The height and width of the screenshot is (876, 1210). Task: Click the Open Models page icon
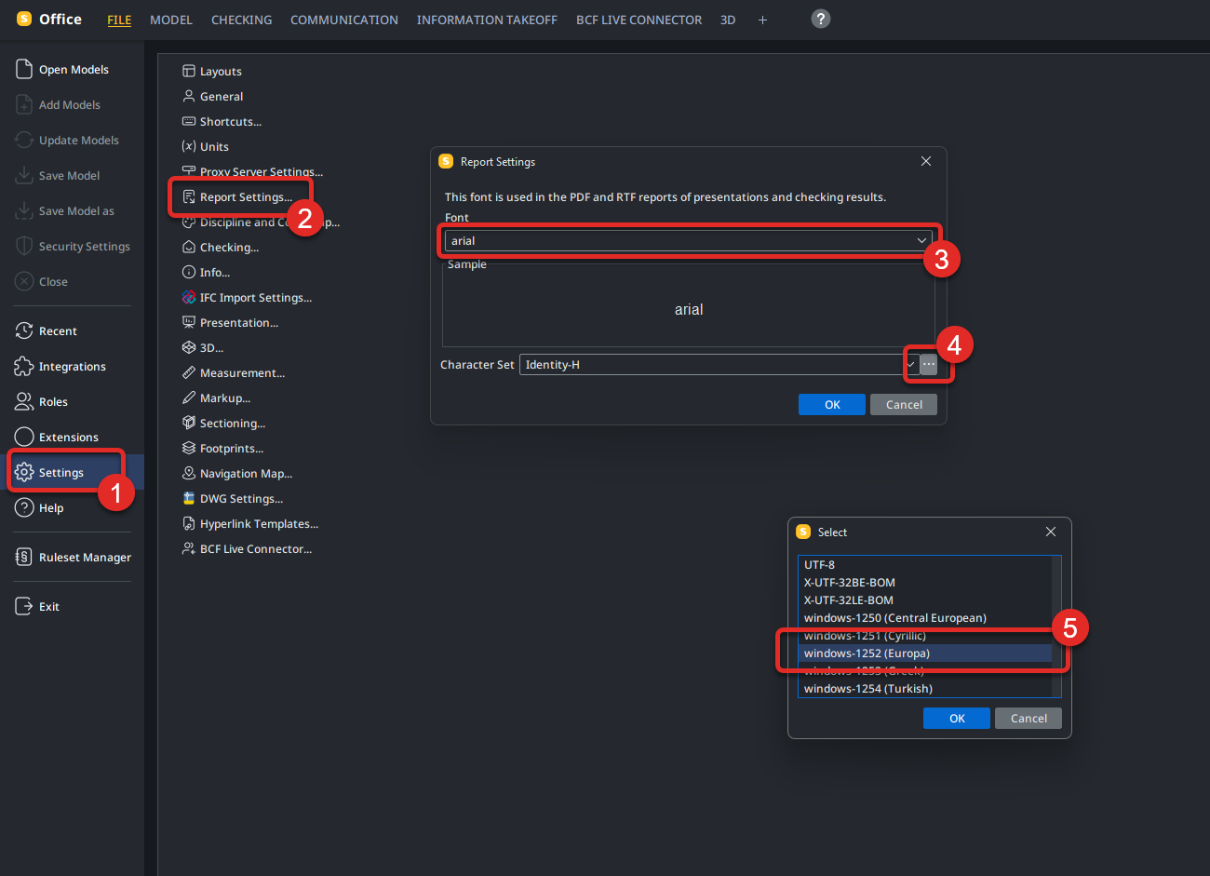24,69
